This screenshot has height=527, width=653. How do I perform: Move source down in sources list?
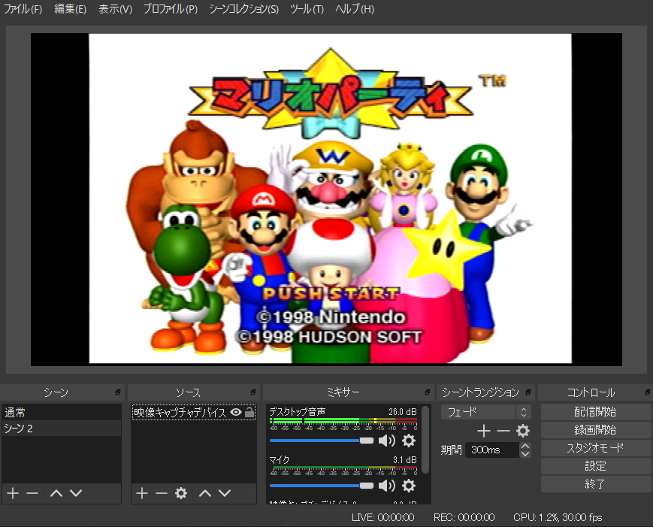click(225, 493)
